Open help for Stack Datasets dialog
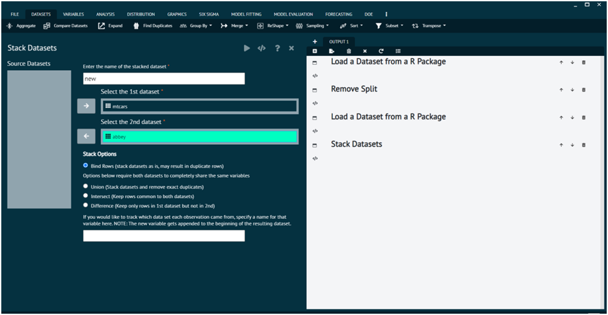 point(277,48)
